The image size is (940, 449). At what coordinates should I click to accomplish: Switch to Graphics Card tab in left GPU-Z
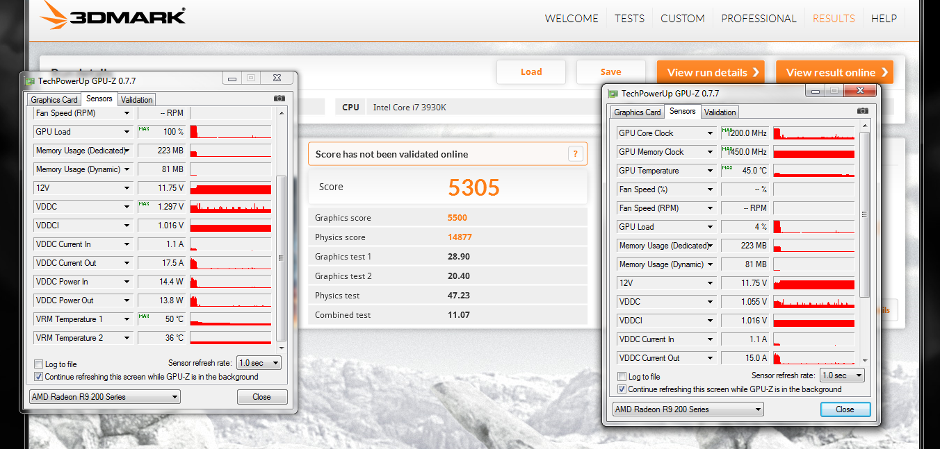(x=54, y=100)
